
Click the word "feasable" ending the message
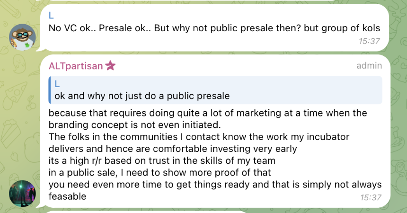pyautogui.click(x=68, y=195)
